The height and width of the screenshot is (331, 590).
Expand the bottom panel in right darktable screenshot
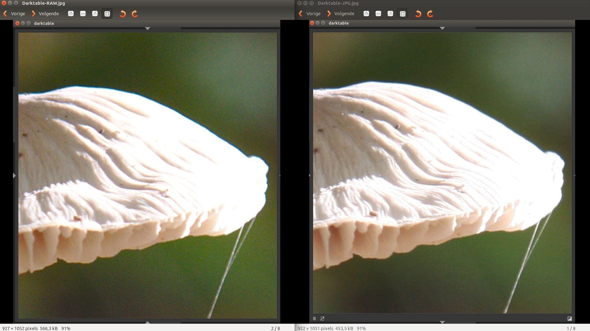(442, 322)
